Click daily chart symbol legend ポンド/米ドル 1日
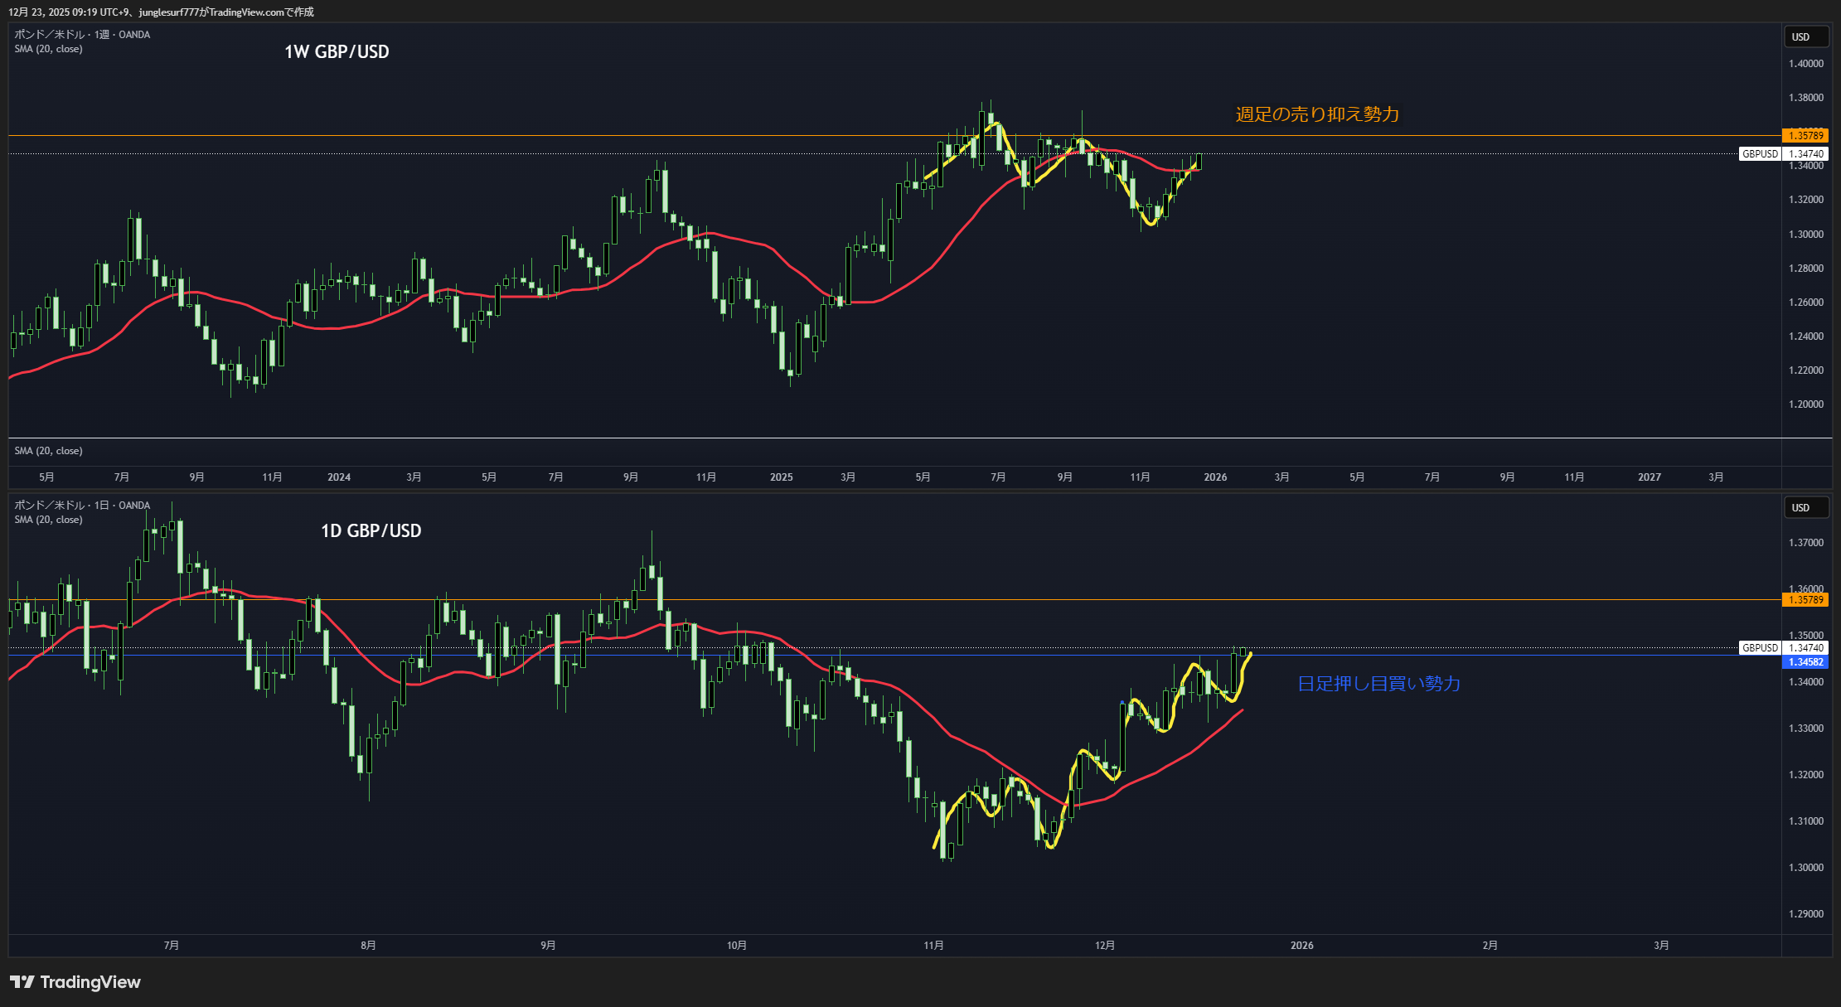This screenshot has height=1007, width=1841. click(82, 505)
